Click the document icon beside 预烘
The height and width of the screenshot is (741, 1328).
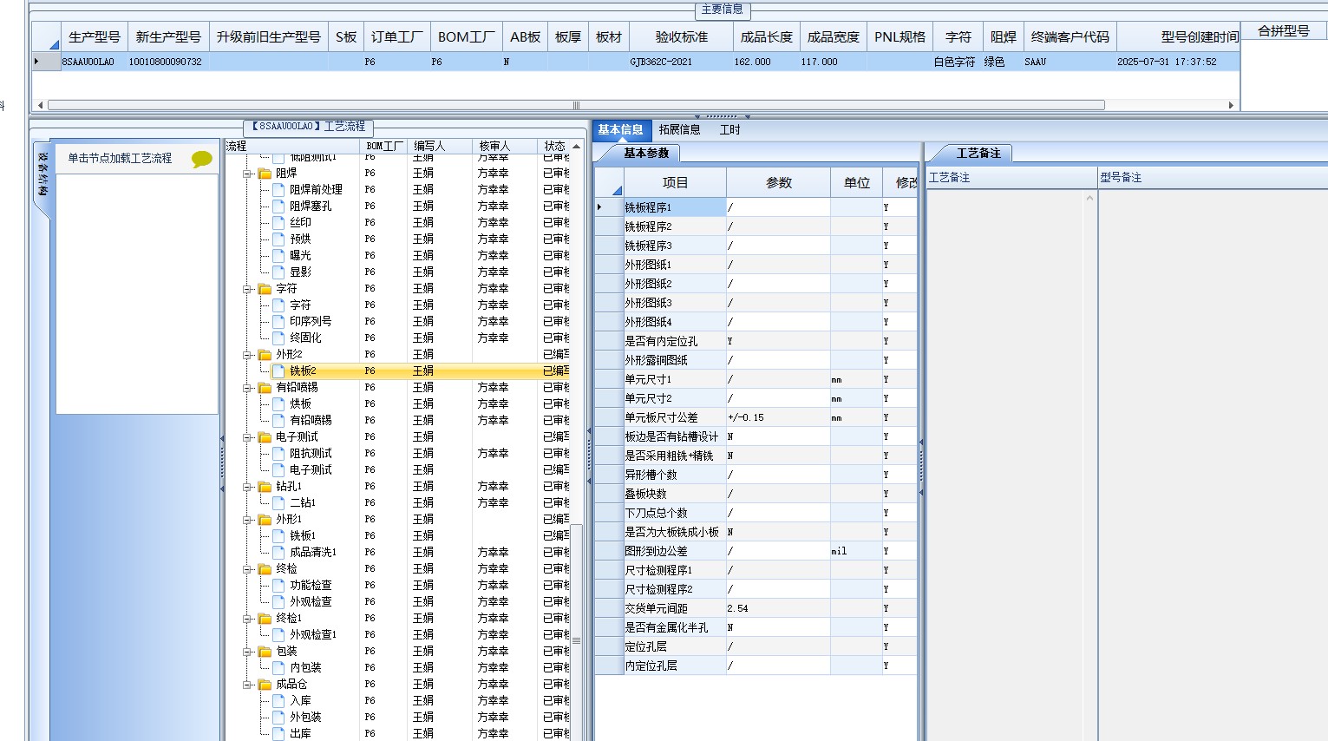click(279, 239)
